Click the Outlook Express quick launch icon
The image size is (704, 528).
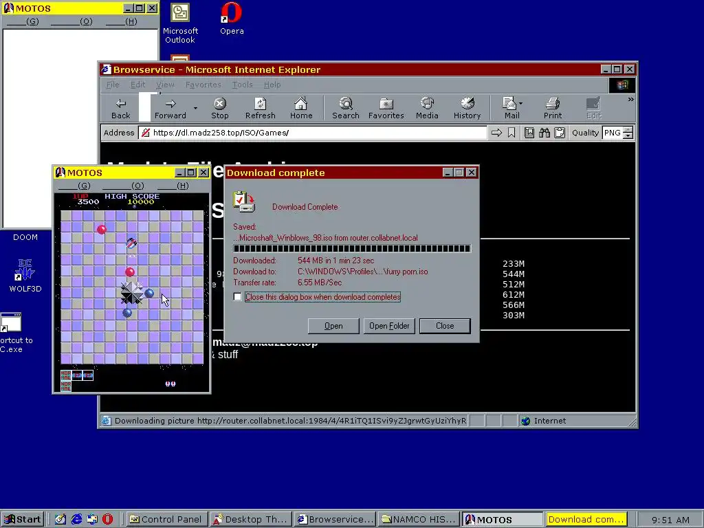coord(92,520)
